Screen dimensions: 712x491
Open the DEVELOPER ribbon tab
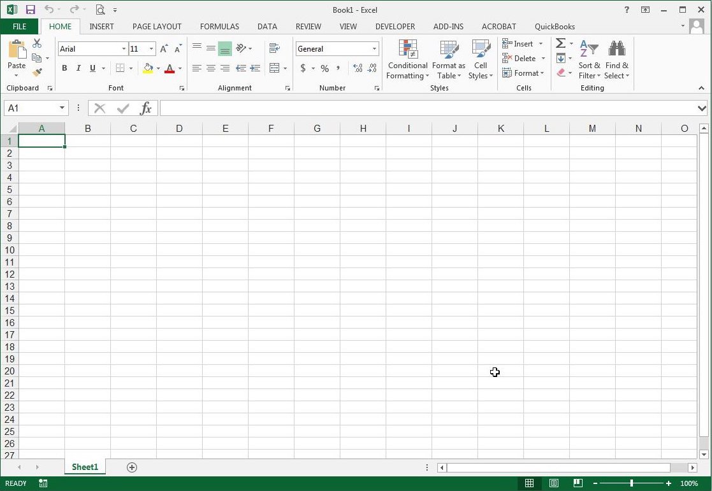395,26
